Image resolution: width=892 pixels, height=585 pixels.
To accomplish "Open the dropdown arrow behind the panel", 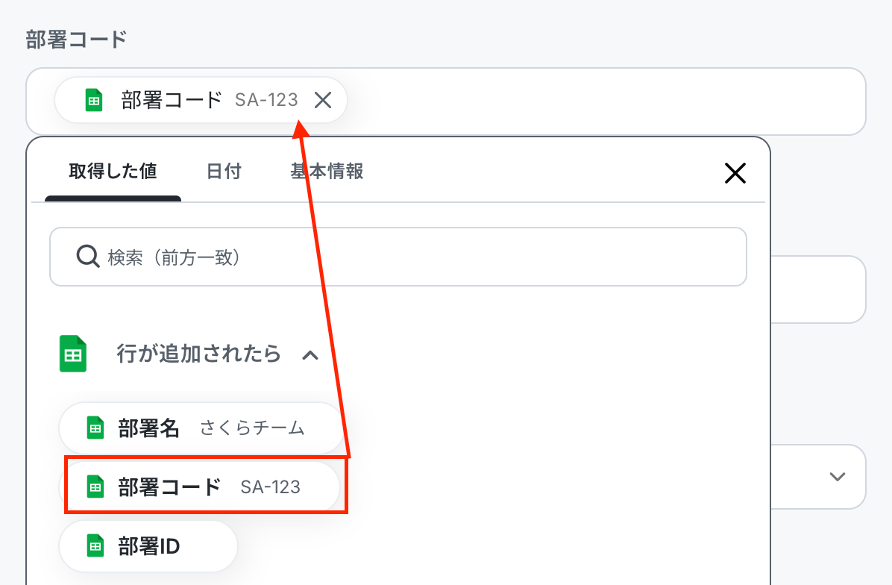I will [x=837, y=477].
